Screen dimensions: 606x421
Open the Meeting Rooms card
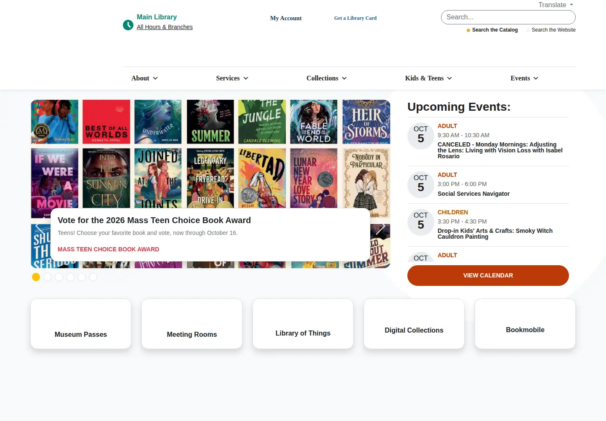click(192, 324)
